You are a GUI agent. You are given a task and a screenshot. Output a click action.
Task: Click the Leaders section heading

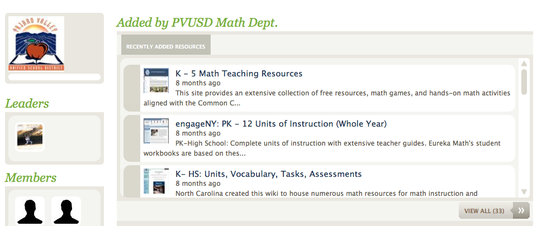(x=27, y=103)
